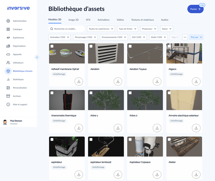Open the Algeco building thumbnail
Screen dimensions: 215x181
coord(184,54)
